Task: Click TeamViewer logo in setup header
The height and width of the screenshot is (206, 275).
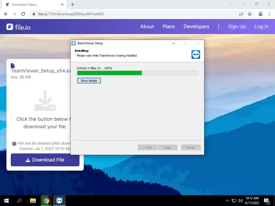Action: (196, 54)
